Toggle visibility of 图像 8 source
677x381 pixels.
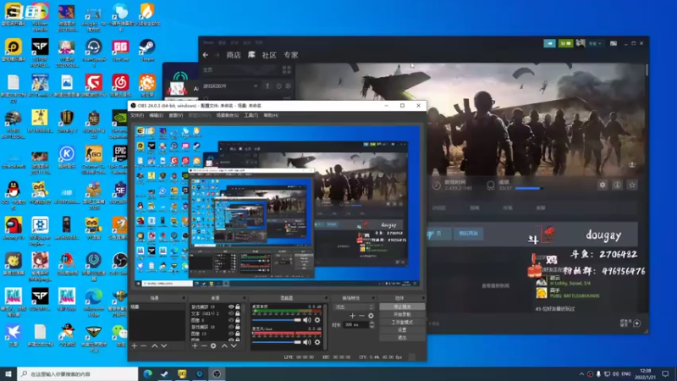coord(231,320)
